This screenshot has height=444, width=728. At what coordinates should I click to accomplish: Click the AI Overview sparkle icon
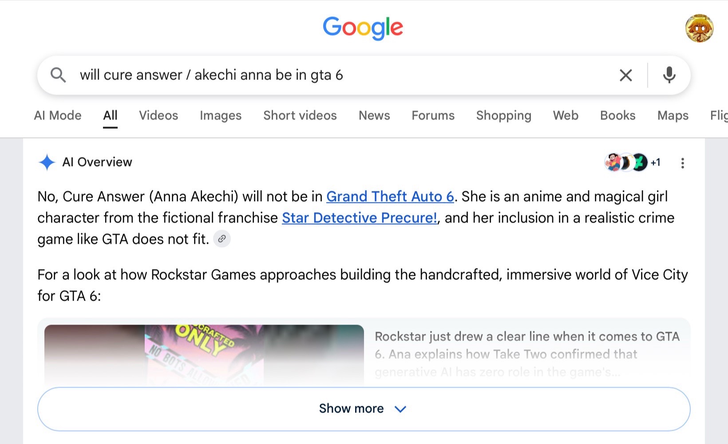(x=47, y=162)
